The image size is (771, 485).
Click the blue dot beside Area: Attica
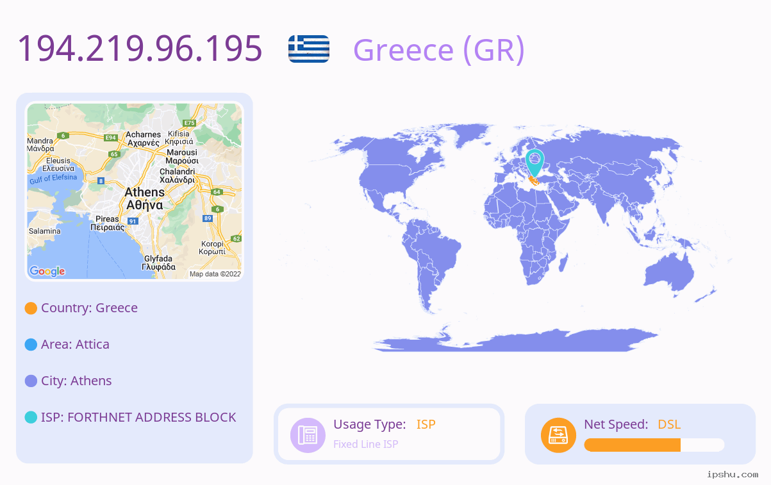[x=31, y=345]
